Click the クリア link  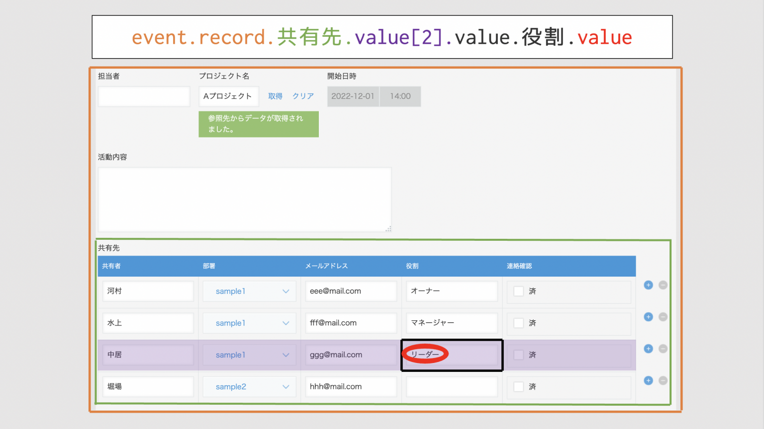[x=303, y=96]
